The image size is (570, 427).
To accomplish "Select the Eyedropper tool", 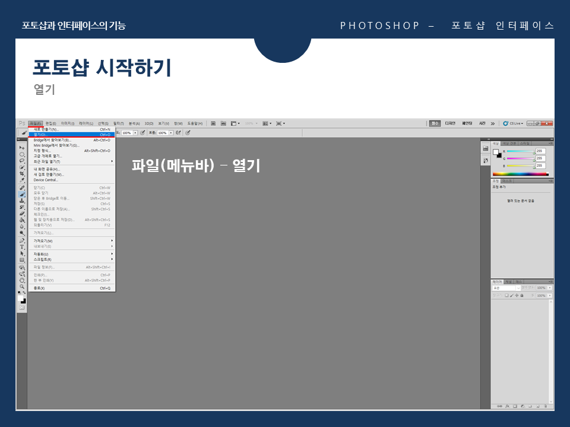I will click(x=22, y=180).
